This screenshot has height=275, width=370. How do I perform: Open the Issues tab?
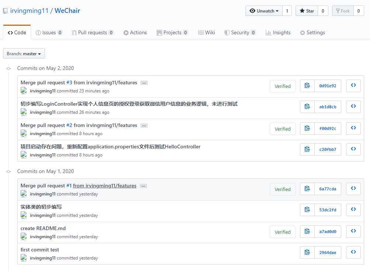(x=49, y=32)
